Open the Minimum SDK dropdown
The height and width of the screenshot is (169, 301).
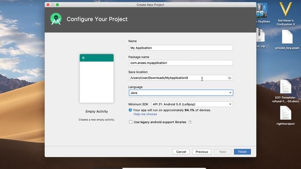click(192, 104)
